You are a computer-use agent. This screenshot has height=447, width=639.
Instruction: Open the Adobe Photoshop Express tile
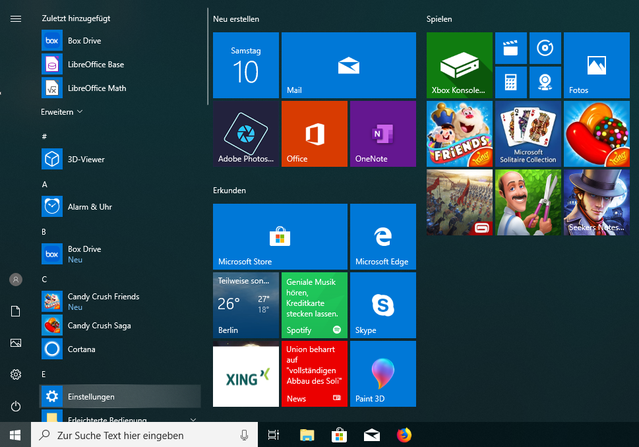coord(245,134)
